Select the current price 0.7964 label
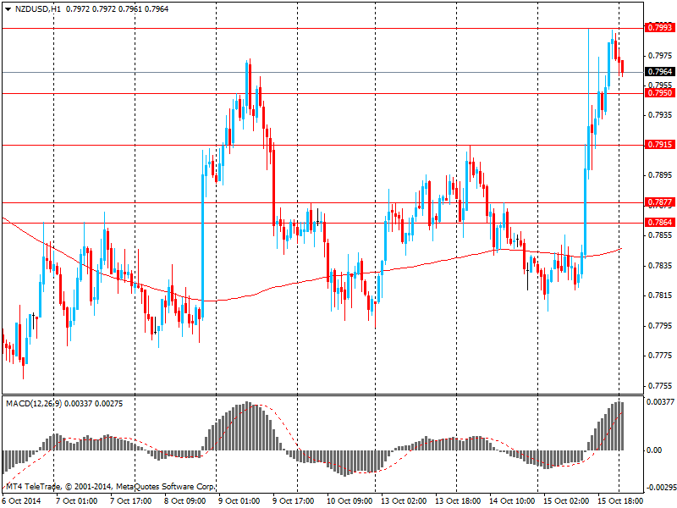 click(x=659, y=72)
